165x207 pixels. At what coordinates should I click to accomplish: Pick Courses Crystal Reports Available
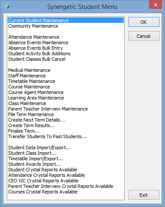(43, 192)
